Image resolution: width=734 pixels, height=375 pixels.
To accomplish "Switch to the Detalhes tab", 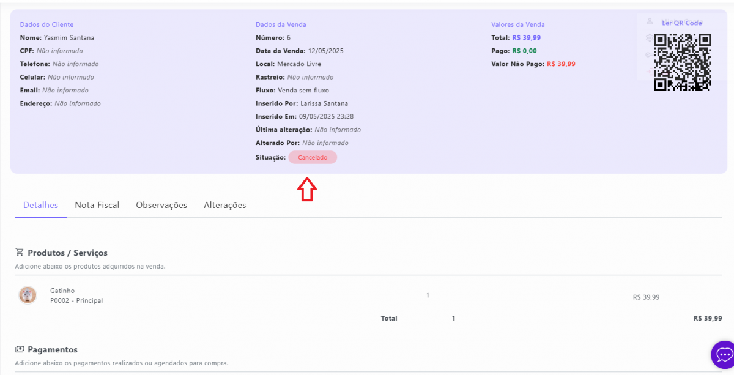I will [x=40, y=205].
